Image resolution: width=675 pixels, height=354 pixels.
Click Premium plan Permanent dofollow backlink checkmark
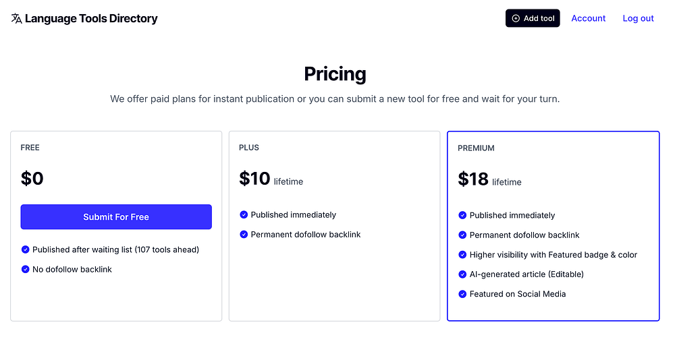[462, 235]
